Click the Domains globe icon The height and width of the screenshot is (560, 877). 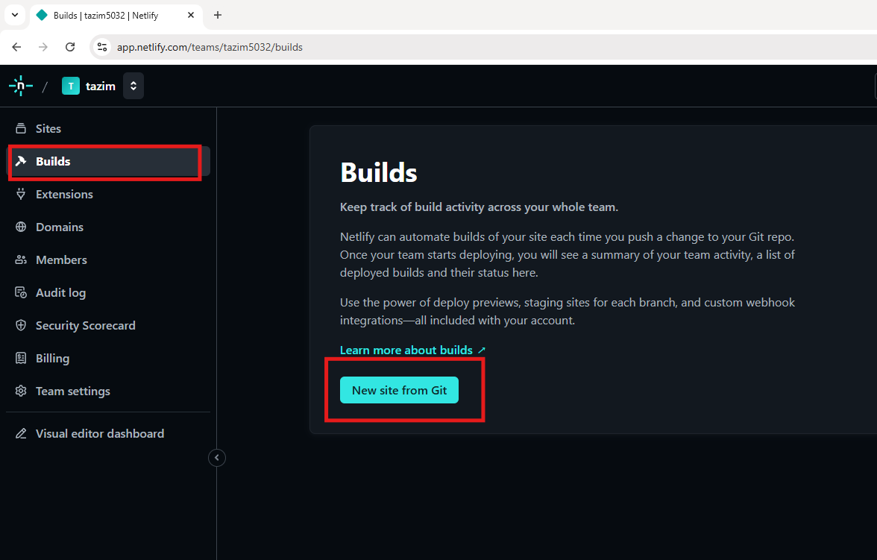tap(21, 227)
